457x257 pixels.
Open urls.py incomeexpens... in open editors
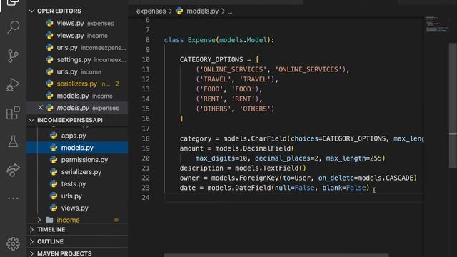[77, 48]
